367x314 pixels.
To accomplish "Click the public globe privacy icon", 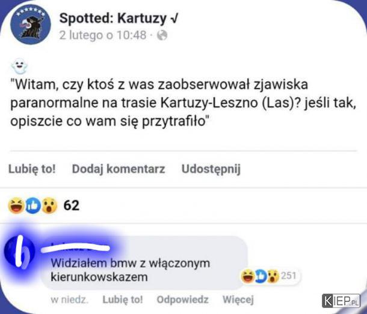I will tap(162, 35).
